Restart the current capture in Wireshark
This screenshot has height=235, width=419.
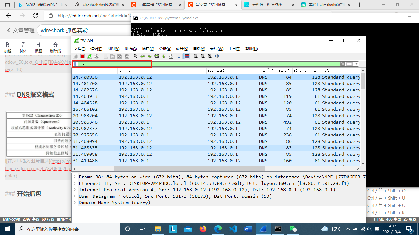(x=90, y=56)
